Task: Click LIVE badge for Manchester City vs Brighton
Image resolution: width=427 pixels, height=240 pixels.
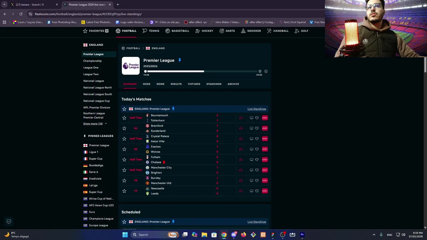Action: pyautogui.click(x=265, y=170)
